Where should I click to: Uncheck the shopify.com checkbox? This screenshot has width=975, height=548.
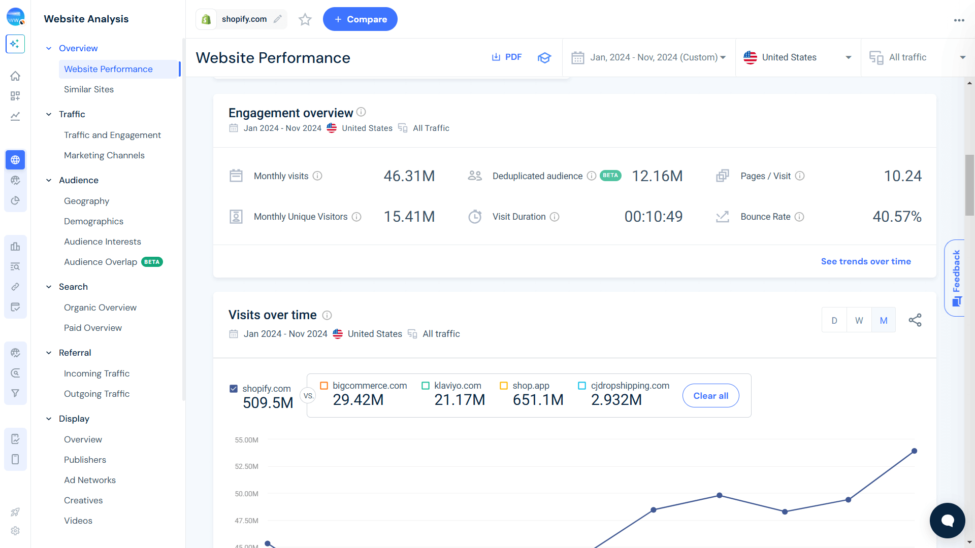[234, 388]
